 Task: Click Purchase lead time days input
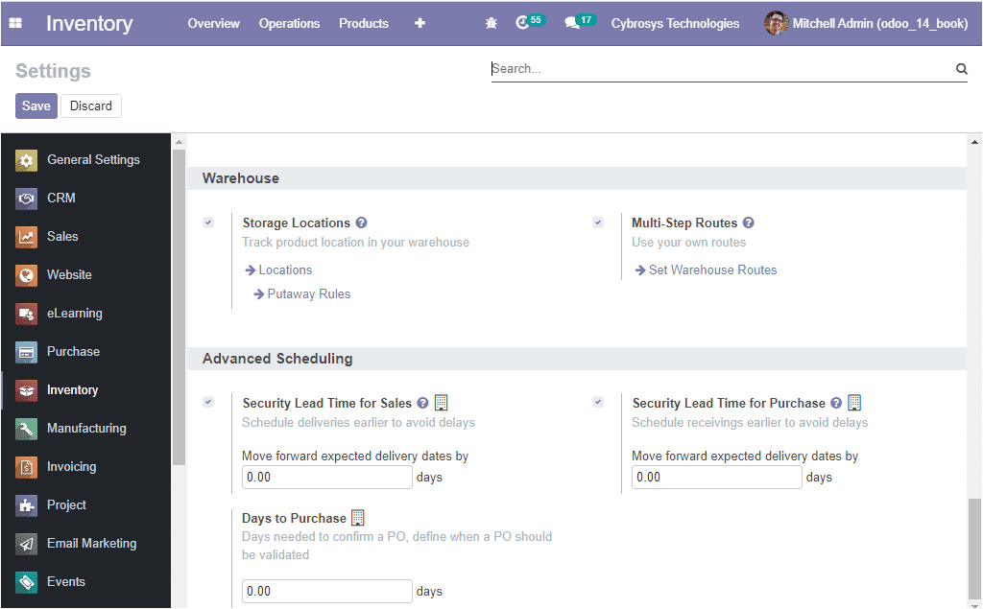[716, 478]
